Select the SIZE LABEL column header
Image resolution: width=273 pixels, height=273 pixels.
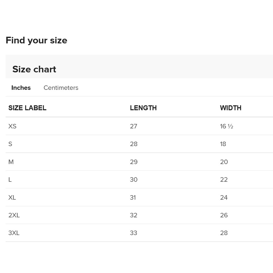pos(27,108)
